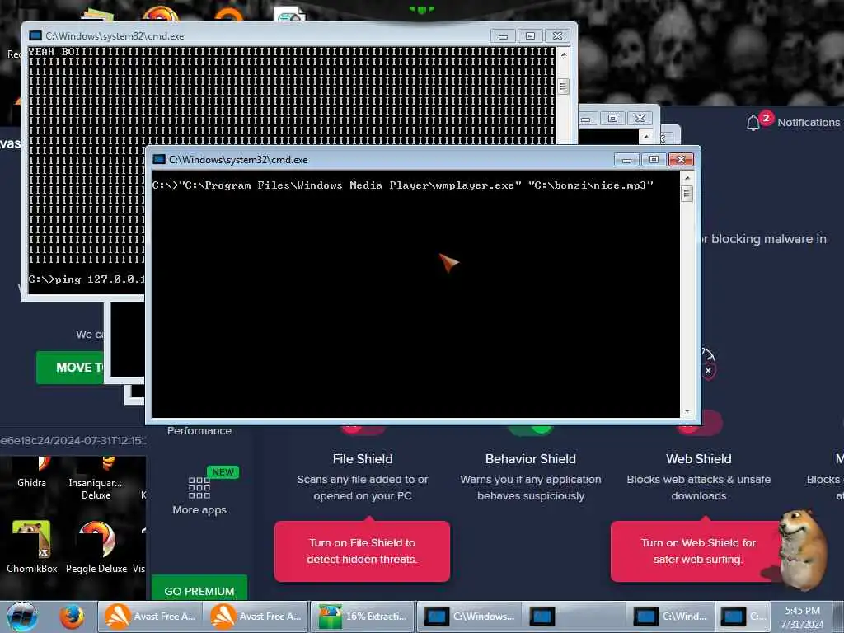Click the GO PREMIUM button
This screenshot has height=633, width=844.
[x=199, y=590]
